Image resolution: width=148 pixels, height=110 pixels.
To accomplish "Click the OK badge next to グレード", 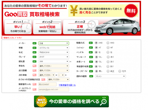I will pos(34,57).
